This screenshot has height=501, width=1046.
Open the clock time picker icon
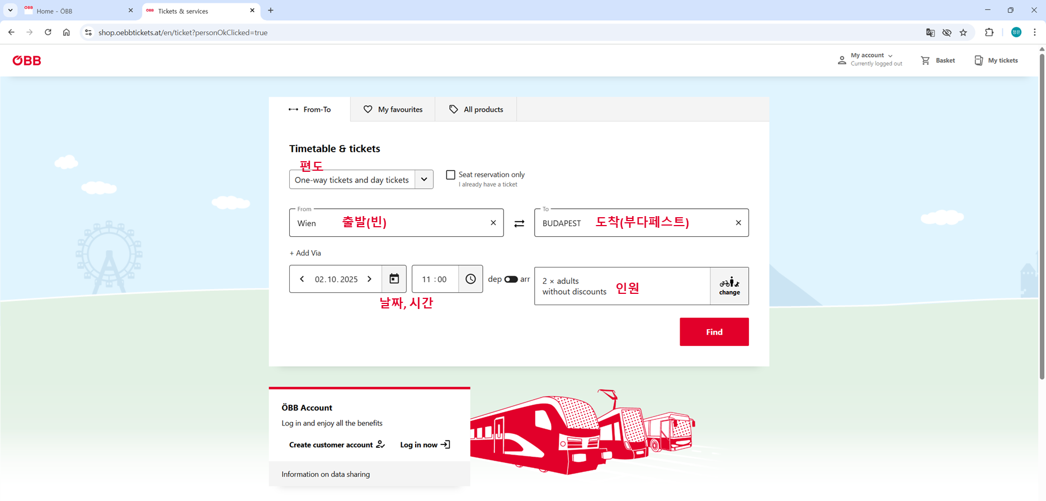pyautogui.click(x=470, y=279)
